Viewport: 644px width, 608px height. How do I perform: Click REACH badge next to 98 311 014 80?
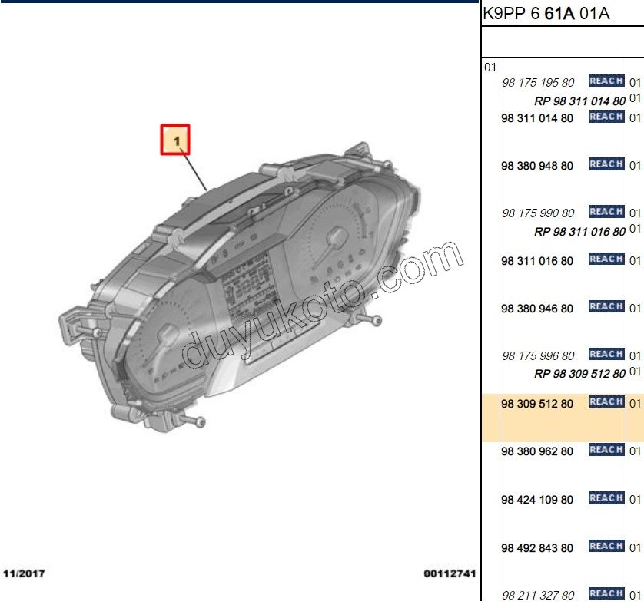point(606,117)
